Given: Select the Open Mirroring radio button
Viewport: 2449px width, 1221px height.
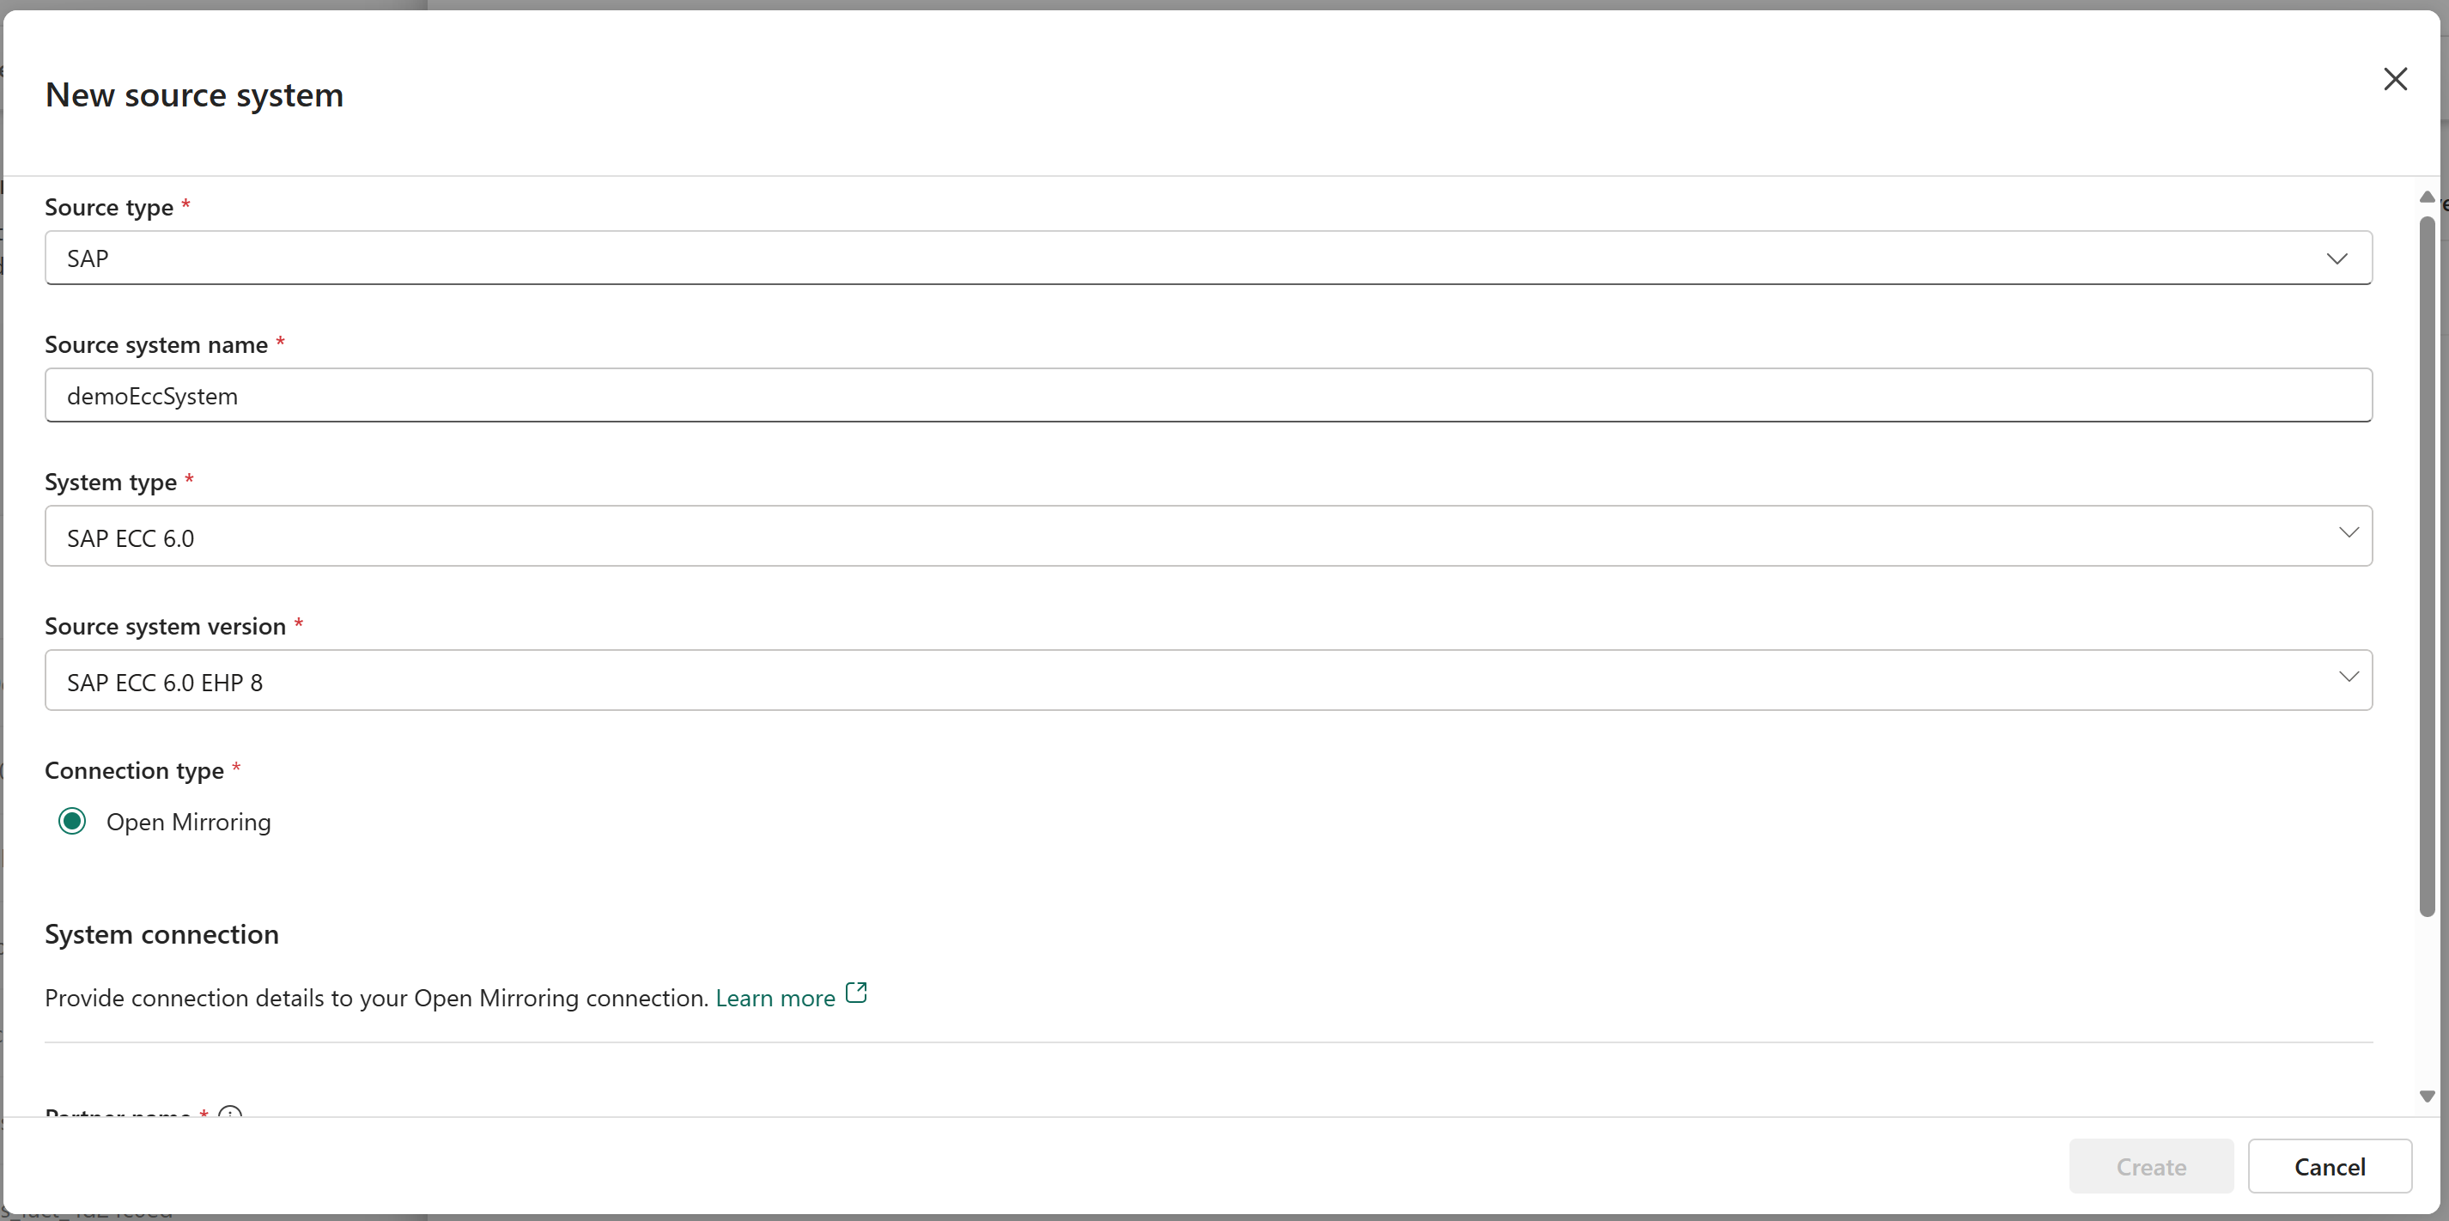Looking at the screenshot, I should point(72,822).
